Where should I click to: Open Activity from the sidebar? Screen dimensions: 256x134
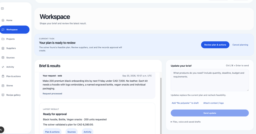10,67
